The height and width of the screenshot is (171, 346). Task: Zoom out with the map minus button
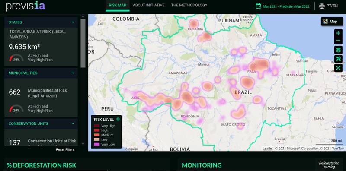pyautogui.click(x=338, y=41)
